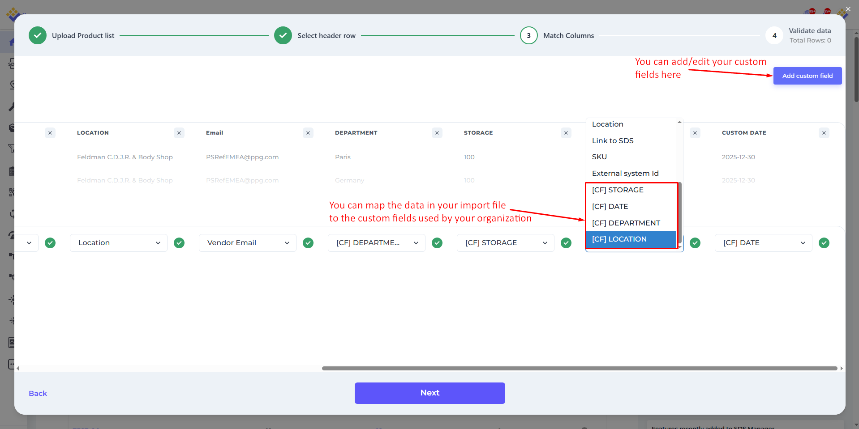Select External system Id in the open list
This screenshot has width=859, height=429.
pos(625,173)
